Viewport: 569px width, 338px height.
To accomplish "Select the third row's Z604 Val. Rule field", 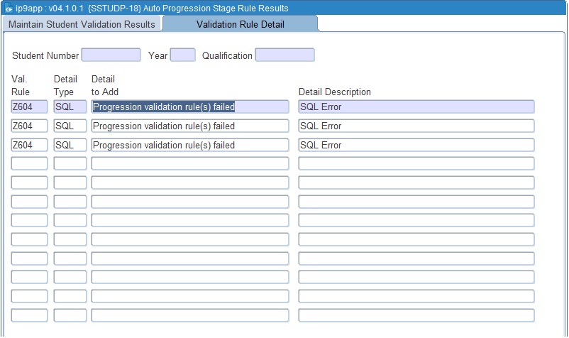I will [x=30, y=146].
